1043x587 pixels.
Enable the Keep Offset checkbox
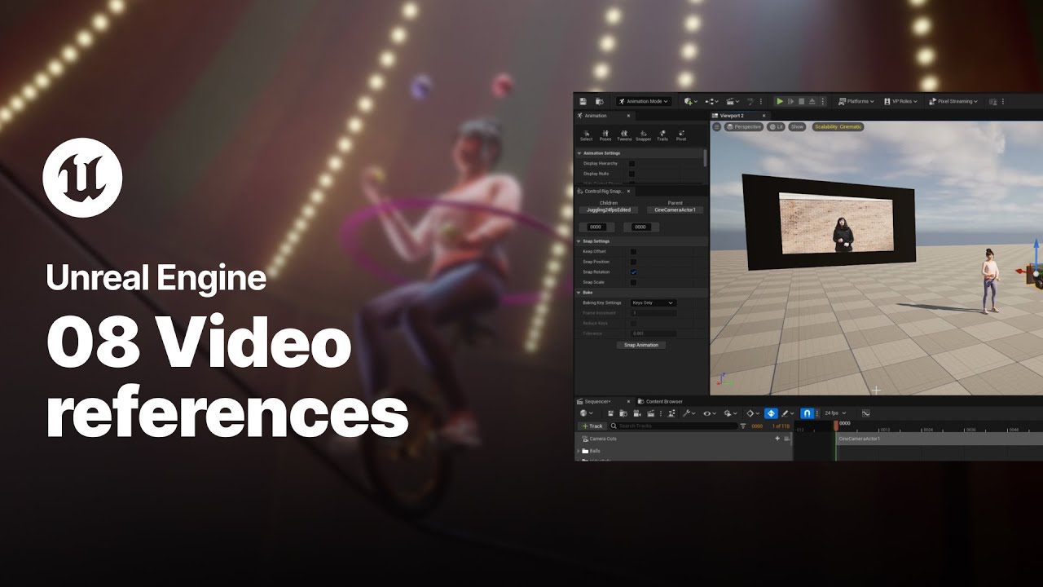633,251
